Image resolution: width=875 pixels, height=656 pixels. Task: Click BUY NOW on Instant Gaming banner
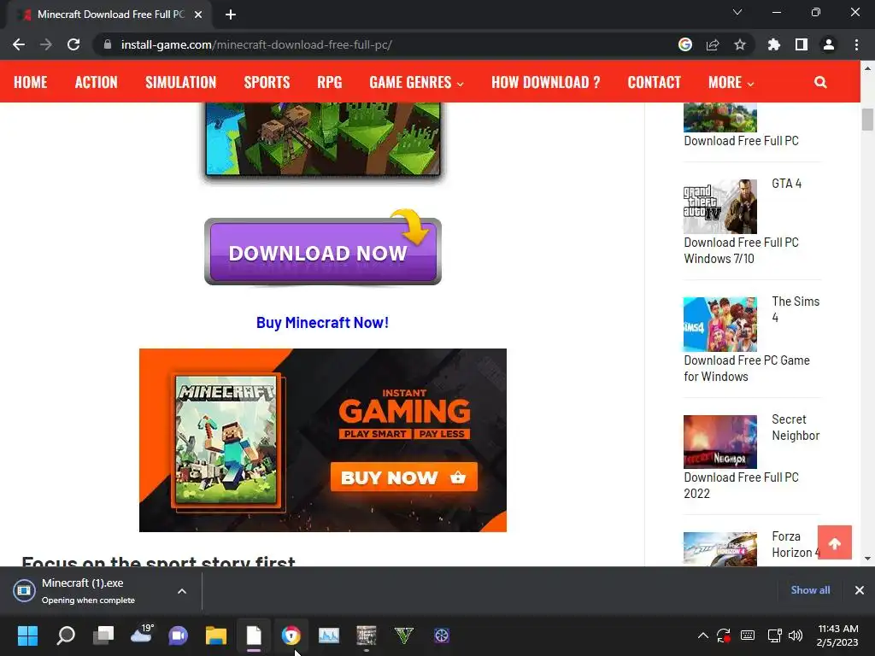(x=404, y=477)
